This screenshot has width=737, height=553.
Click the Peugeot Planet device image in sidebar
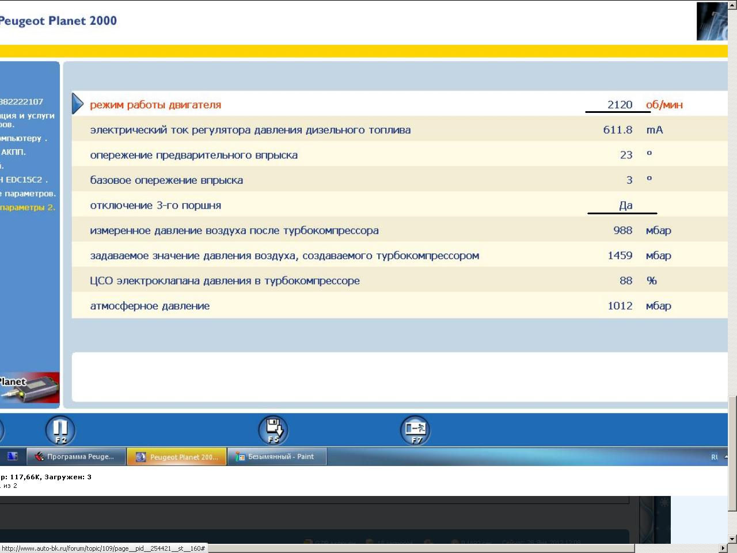29,387
